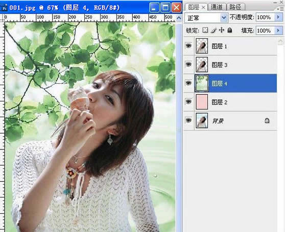The width and height of the screenshot is (285, 232).
Task: Select layer name 图层 3
Action: [x=220, y=65]
